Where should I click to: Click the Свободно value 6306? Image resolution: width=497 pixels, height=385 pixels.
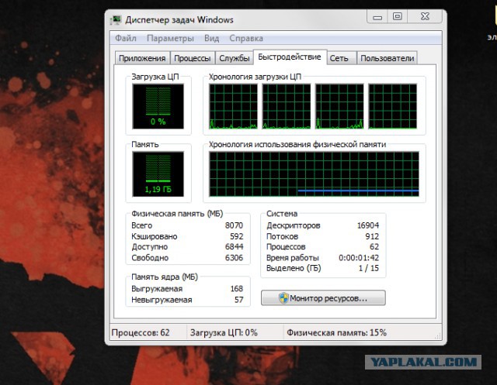tap(234, 258)
